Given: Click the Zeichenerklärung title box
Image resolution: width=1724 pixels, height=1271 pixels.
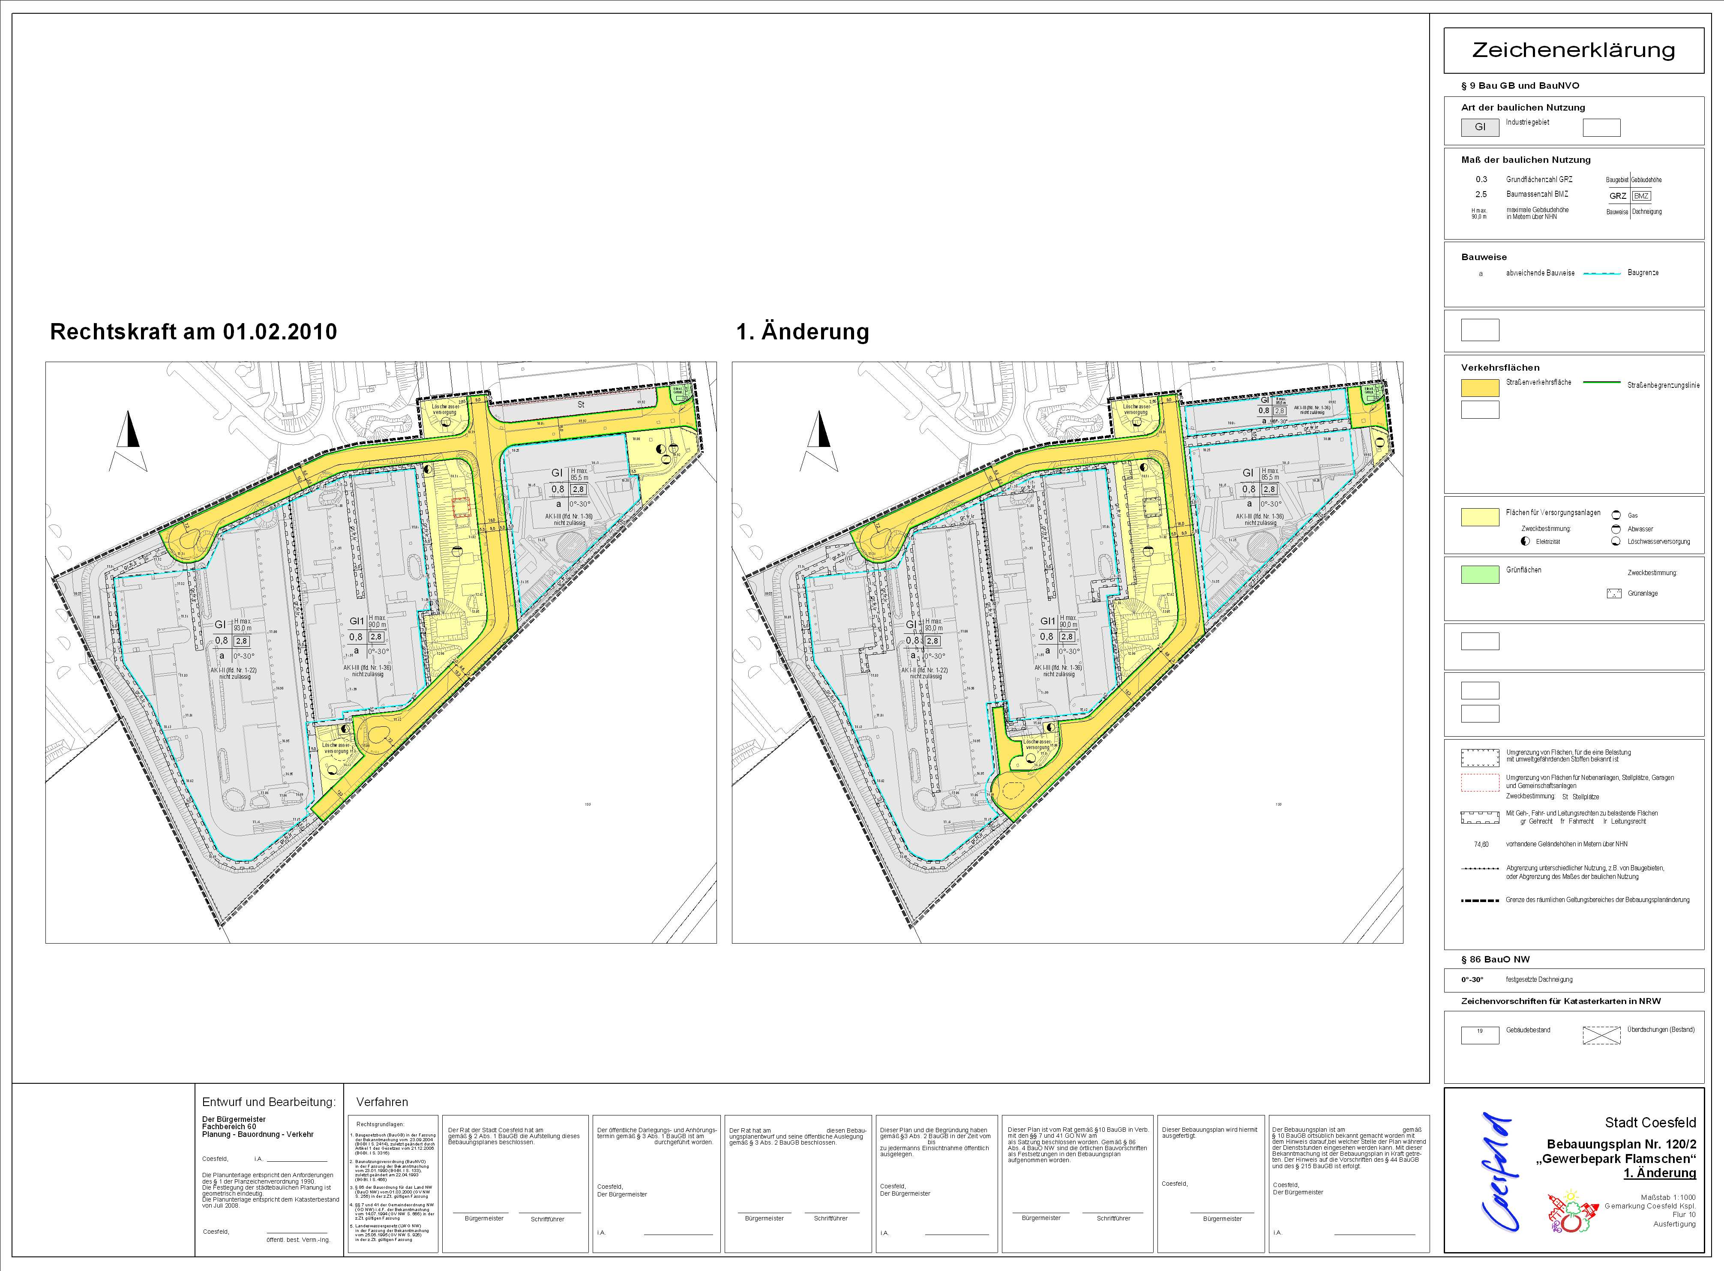Looking at the screenshot, I should pyautogui.click(x=1574, y=51).
